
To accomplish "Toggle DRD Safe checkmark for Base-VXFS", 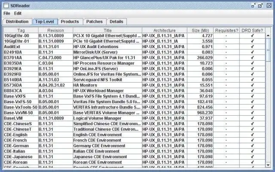I will (x=252, y=96).
